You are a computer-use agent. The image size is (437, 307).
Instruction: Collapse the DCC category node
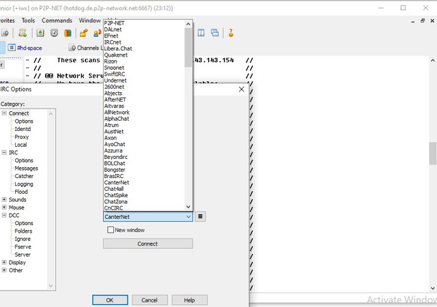coord(4,215)
